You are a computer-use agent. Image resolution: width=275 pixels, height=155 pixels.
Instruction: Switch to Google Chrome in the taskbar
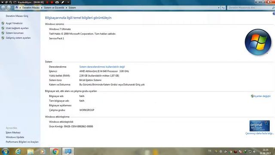55,151
